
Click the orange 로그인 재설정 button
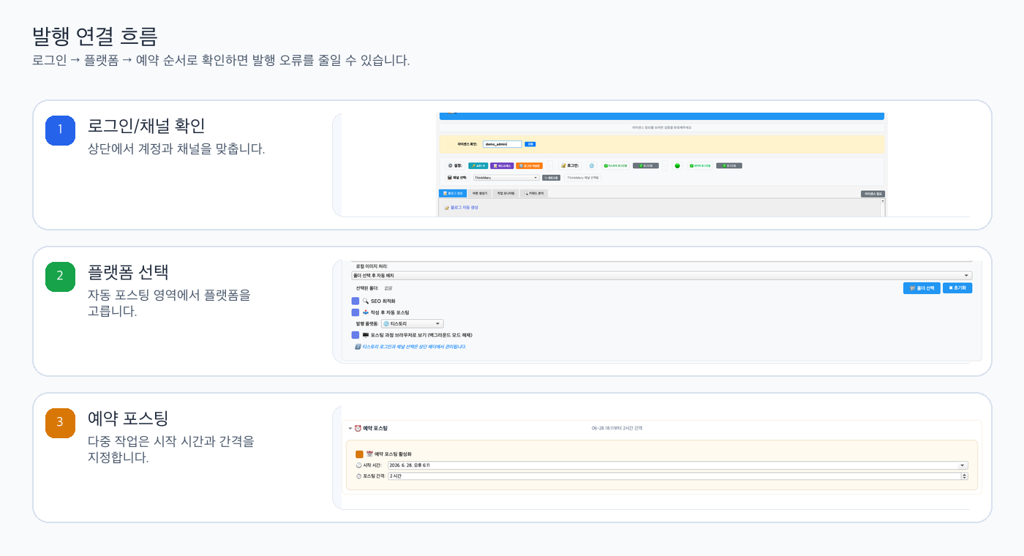(x=530, y=165)
